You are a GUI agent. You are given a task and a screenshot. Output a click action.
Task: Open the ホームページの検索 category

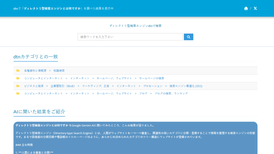click(151, 78)
